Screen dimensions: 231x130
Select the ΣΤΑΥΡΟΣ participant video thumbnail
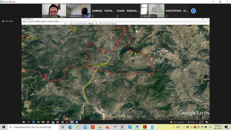pos(152,11)
